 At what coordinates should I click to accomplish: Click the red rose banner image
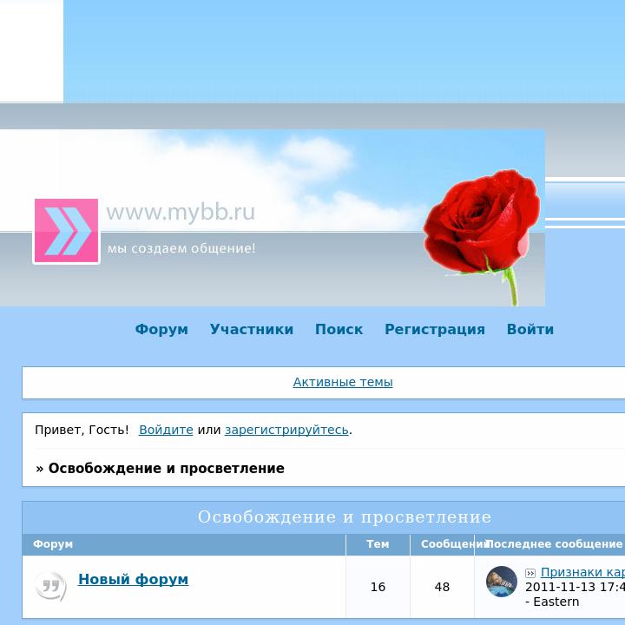(483, 237)
